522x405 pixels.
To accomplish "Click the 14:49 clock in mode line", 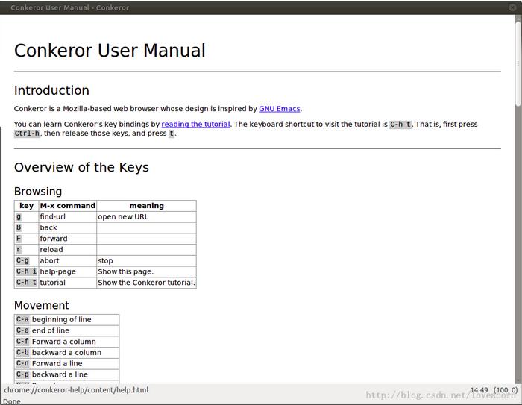I will click(x=479, y=390).
